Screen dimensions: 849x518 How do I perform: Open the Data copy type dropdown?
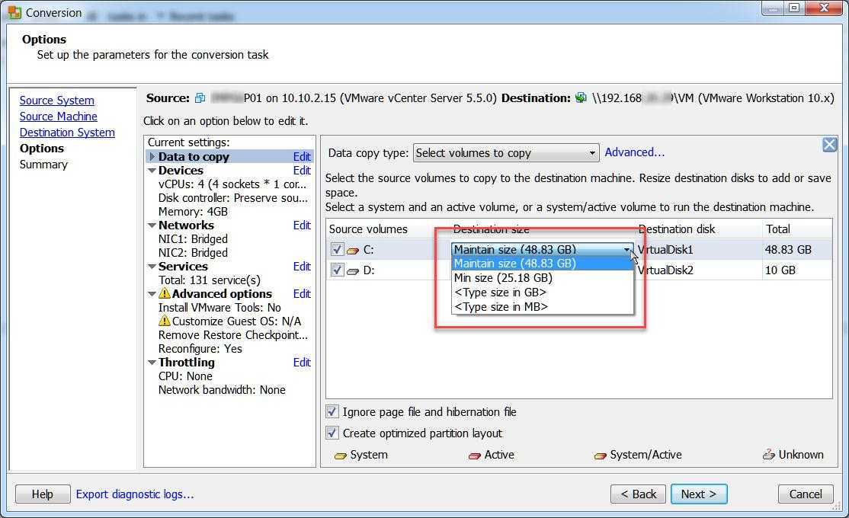tap(506, 153)
